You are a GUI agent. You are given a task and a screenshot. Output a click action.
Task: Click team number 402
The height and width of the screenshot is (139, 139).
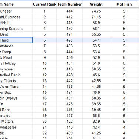pyautogui.click(x=69, y=122)
